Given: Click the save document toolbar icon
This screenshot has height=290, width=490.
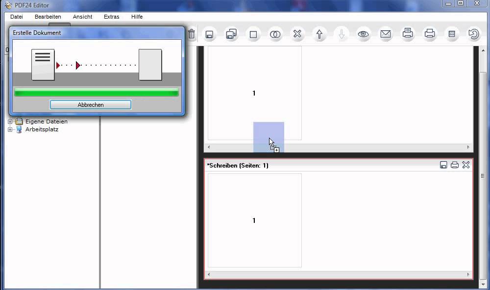Looking at the screenshot, I should (x=209, y=34).
